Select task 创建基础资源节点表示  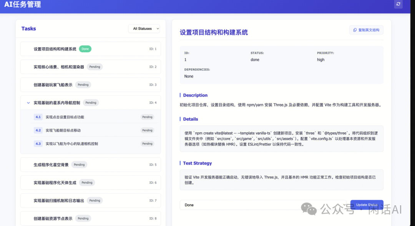(x=53, y=218)
